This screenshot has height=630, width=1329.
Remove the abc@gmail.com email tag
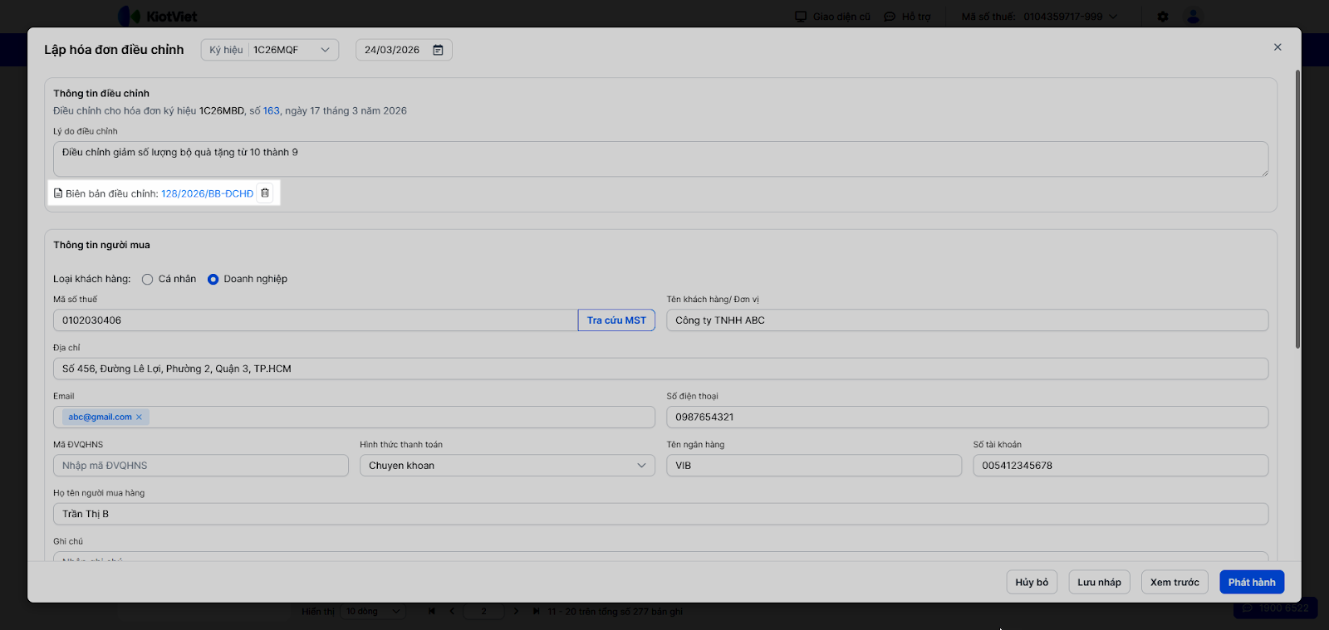pyautogui.click(x=139, y=418)
